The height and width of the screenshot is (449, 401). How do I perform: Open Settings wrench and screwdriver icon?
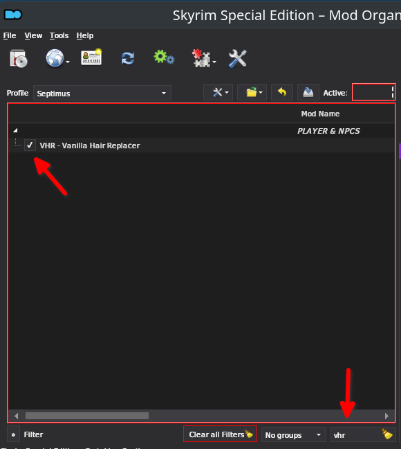(238, 59)
